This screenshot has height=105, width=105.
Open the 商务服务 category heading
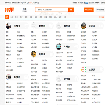coord(17,77)
